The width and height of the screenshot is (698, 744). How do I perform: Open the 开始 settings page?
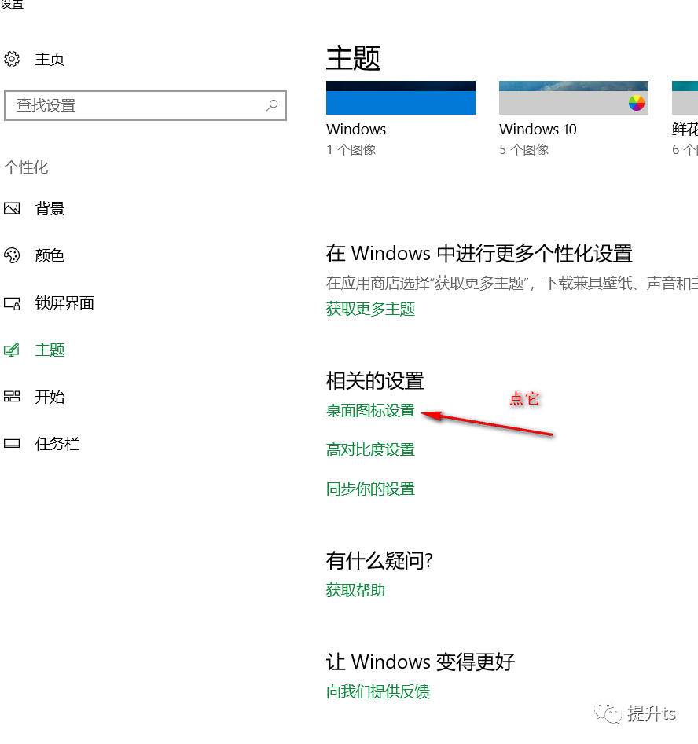coord(50,397)
